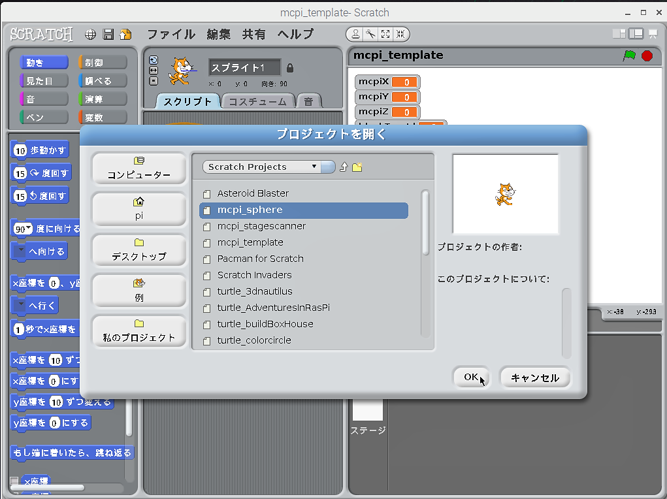Open the 共有 menu
Image resolution: width=667 pixels, height=499 pixels.
(254, 34)
